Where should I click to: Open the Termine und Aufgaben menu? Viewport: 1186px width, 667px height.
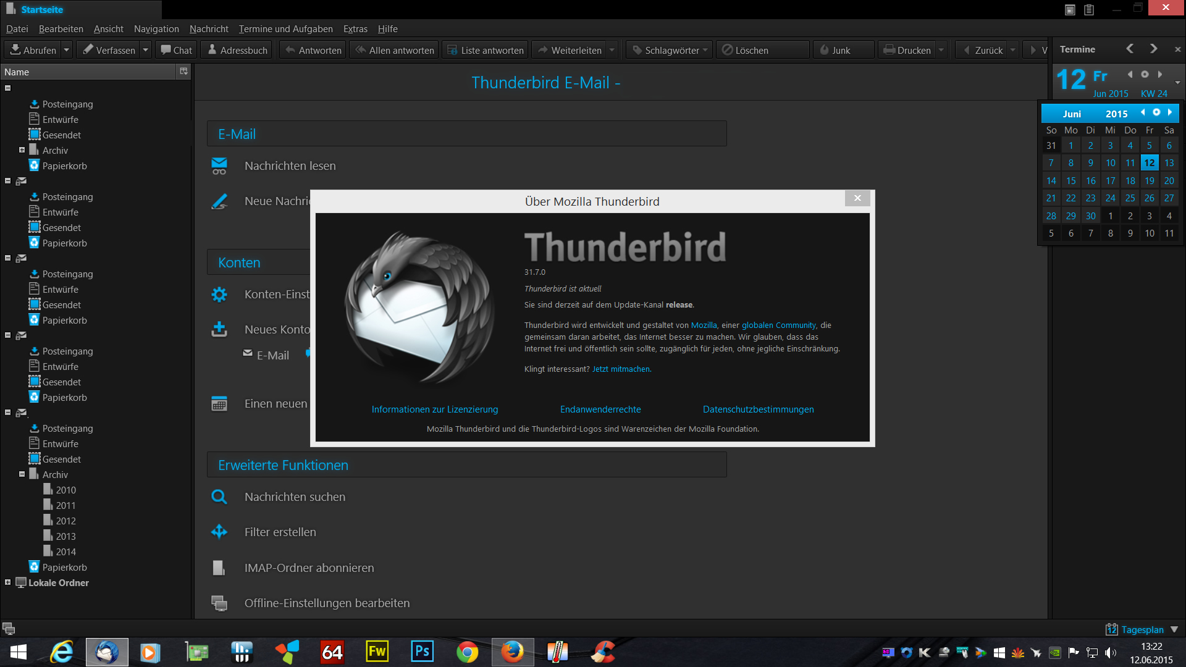click(285, 28)
